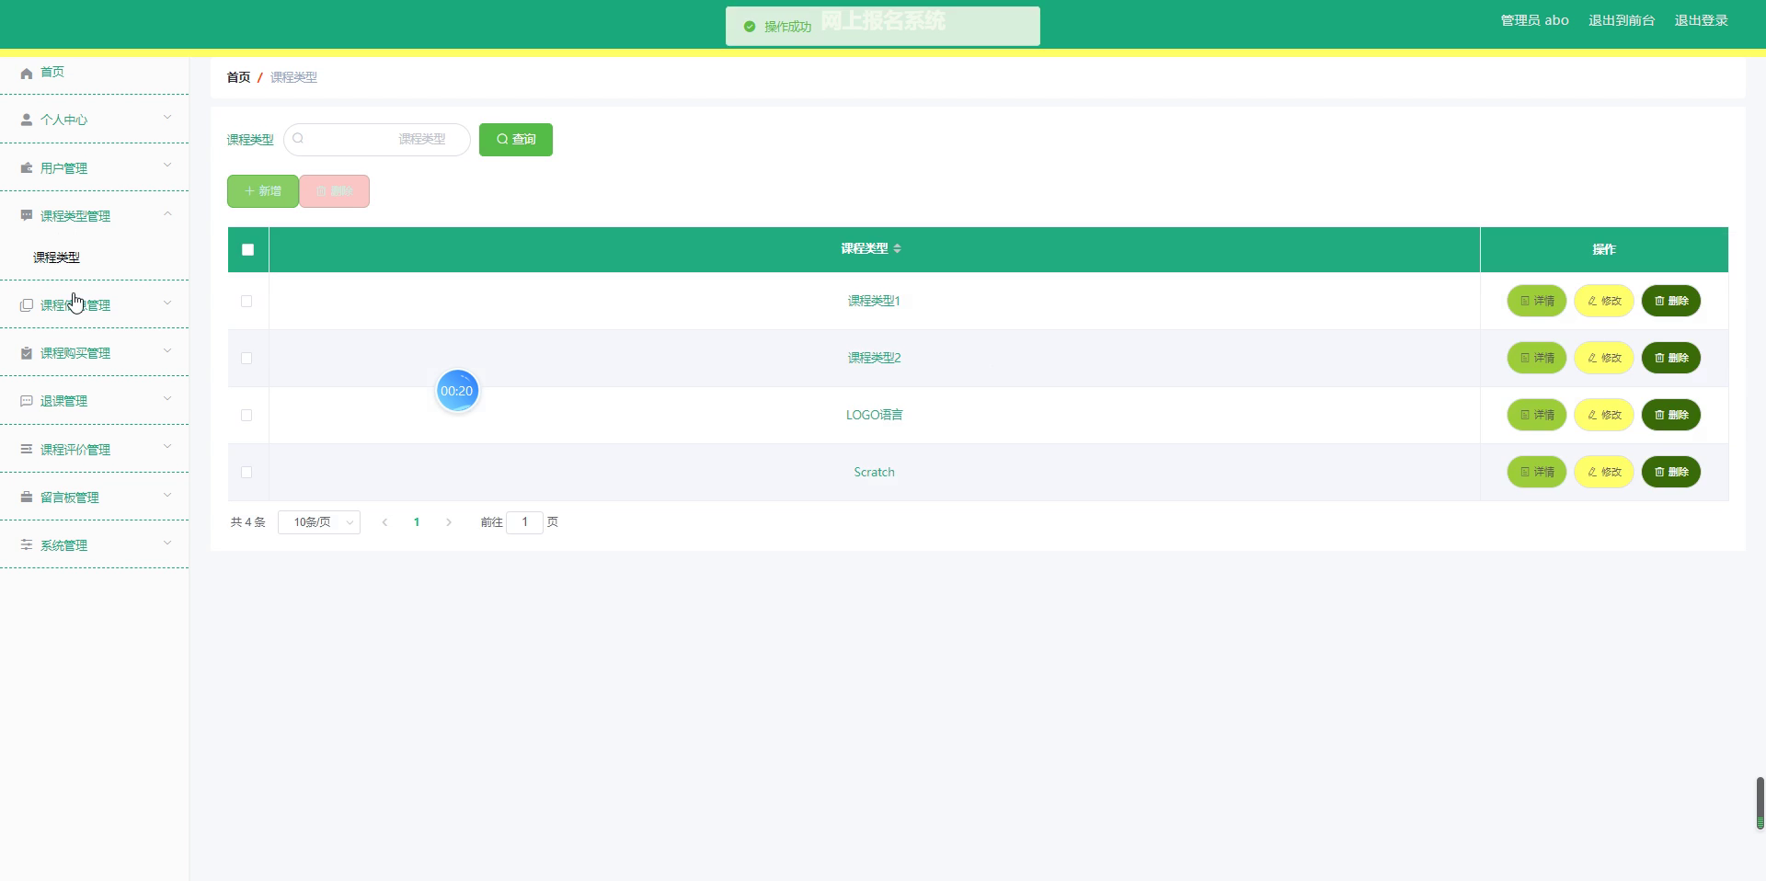The height and width of the screenshot is (881, 1766).
Task: Toggle the select-all header checkbox
Action: point(247,249)
